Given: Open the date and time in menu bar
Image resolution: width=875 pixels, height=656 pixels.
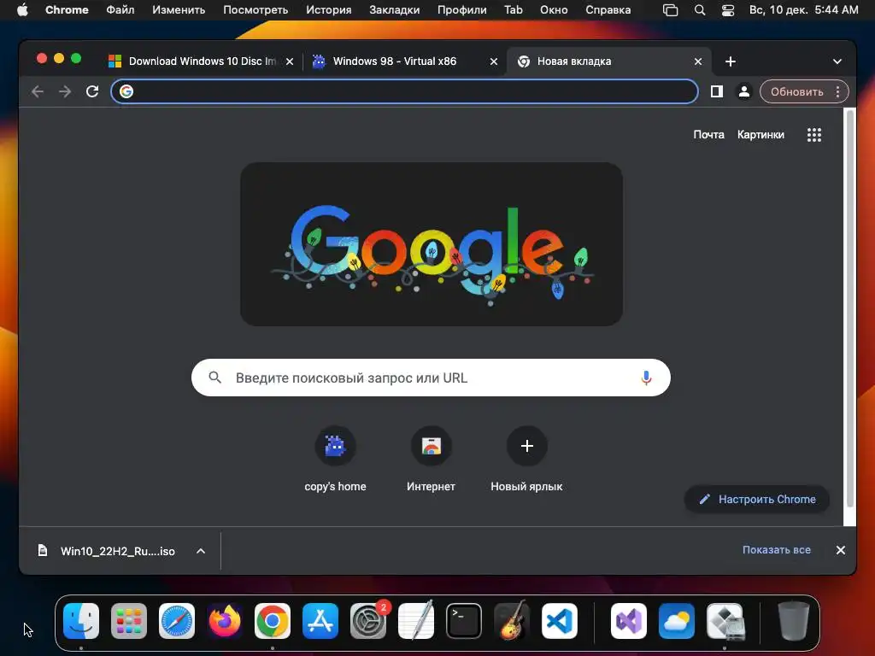Looking at the screenshot, I should [803, 10].
